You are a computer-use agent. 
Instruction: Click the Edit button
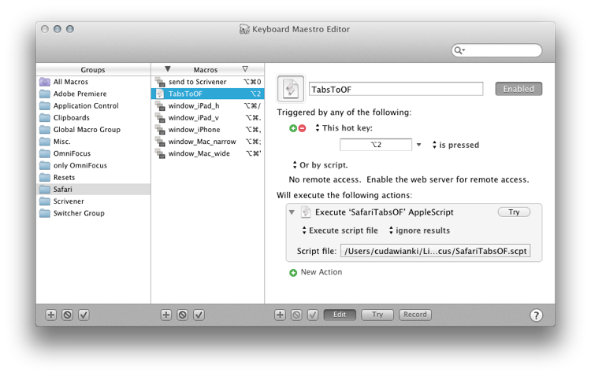pyautogui.click(x=340, y=315)
